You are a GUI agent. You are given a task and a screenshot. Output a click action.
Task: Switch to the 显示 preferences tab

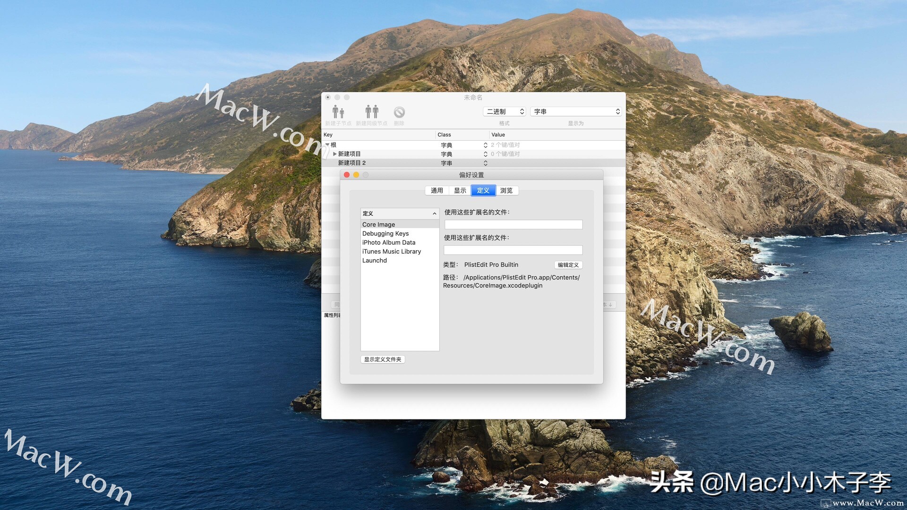click(459, 190)
